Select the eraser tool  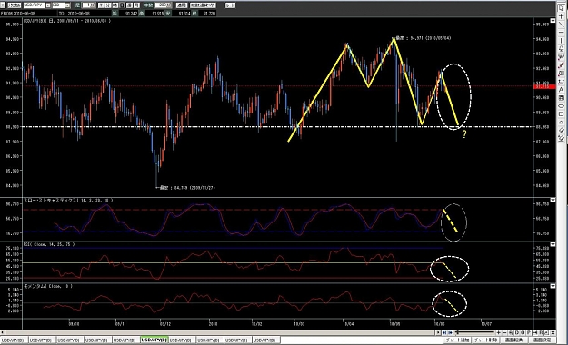[561, 130]
